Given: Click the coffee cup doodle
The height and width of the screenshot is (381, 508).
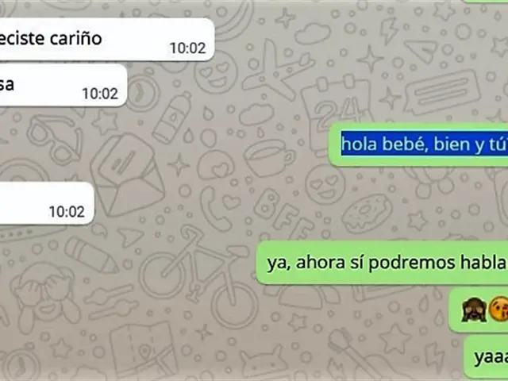Looking at the screenshot, I should 268,158.
